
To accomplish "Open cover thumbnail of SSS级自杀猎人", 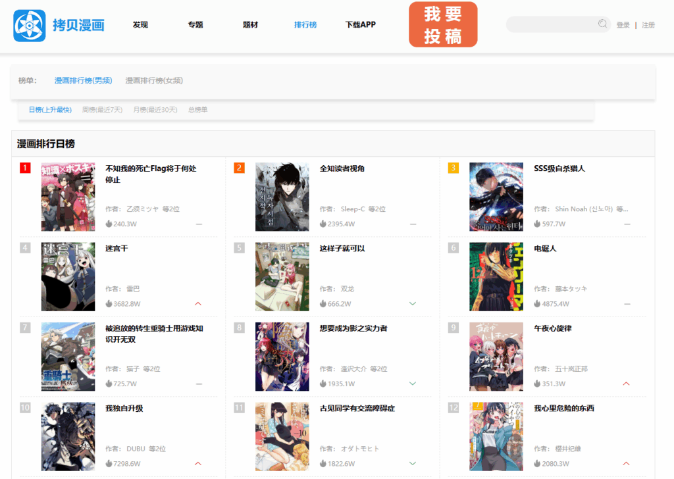I will tap(496, 197).
